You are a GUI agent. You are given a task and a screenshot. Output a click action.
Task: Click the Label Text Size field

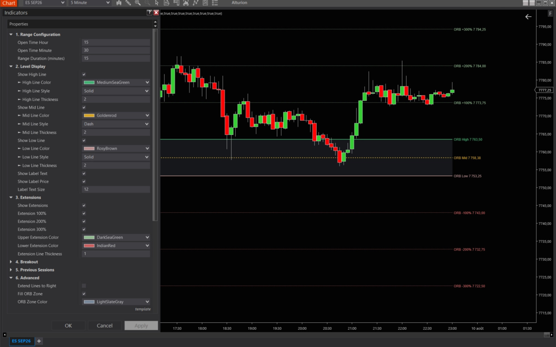(116, 189)
